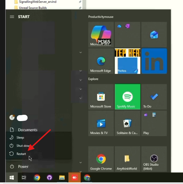Image resolution: width=183 pixels, height=184 pixels.
Task: Click the Windows Start button in the taskbar
Action: tap(11, 177)
